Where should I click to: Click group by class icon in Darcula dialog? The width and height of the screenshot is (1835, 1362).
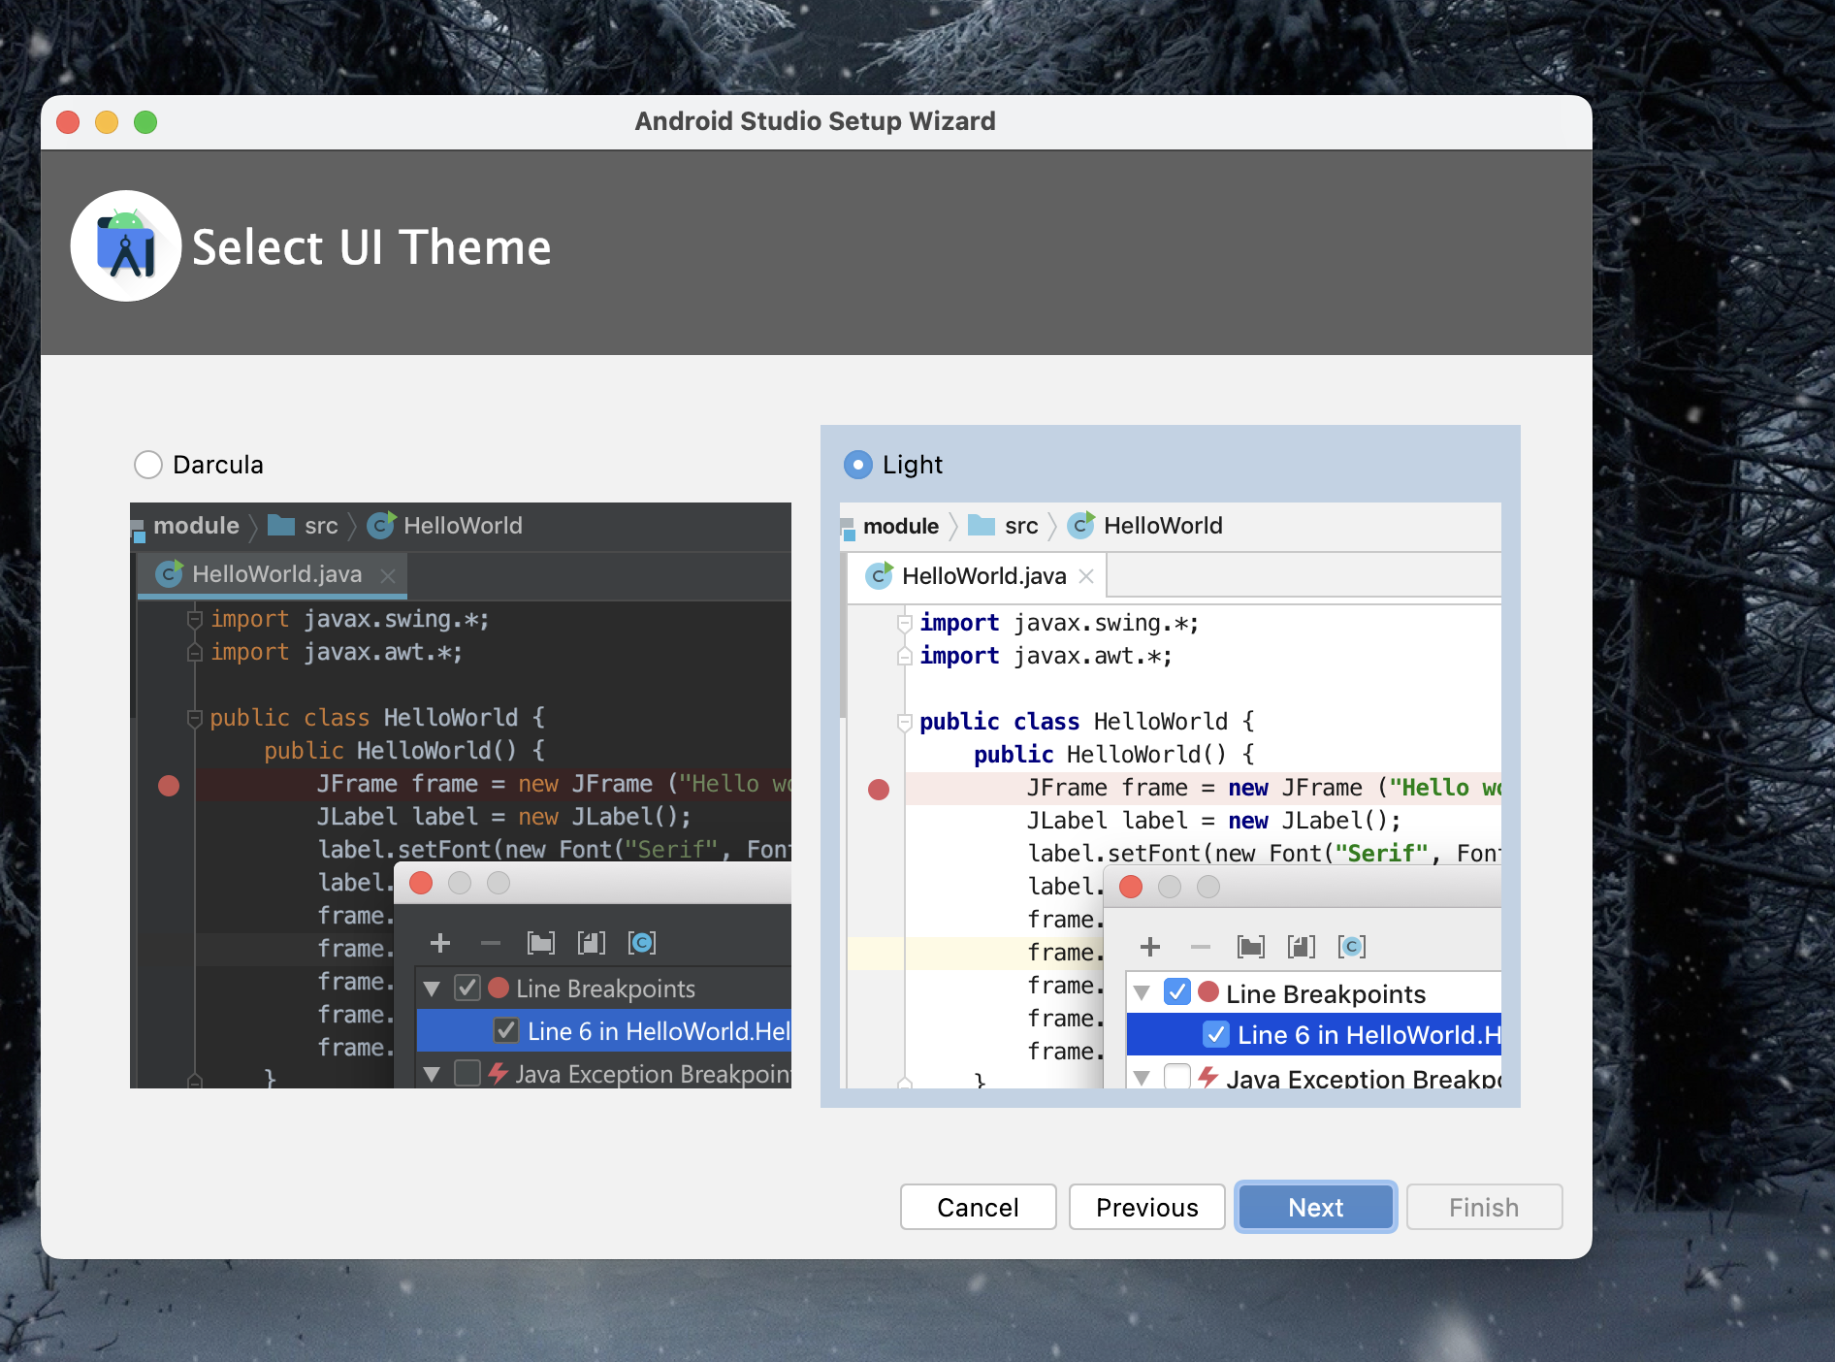click(642, 943)
